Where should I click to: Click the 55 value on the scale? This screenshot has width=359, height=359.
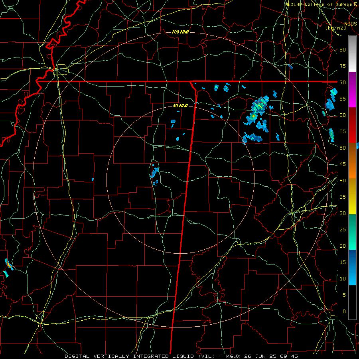click(x=343, y=131)
